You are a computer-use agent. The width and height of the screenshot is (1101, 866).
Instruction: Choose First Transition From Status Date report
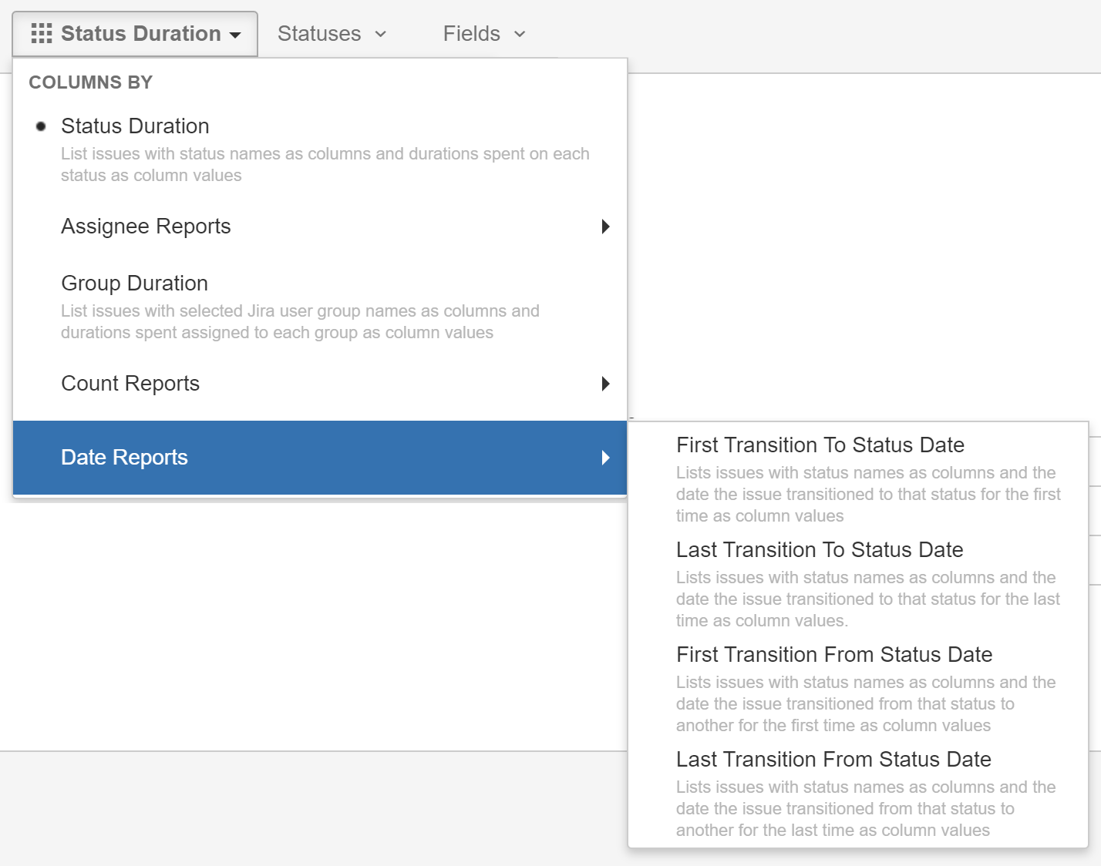pyautogui.click(x=833, y=655)
